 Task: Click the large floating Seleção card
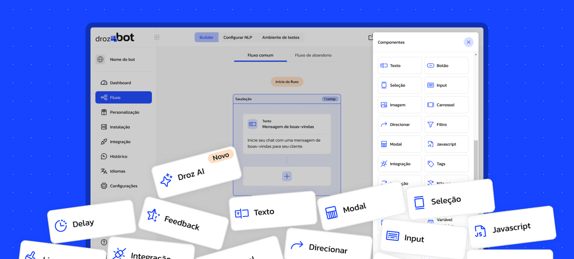(x=450, y=199)
